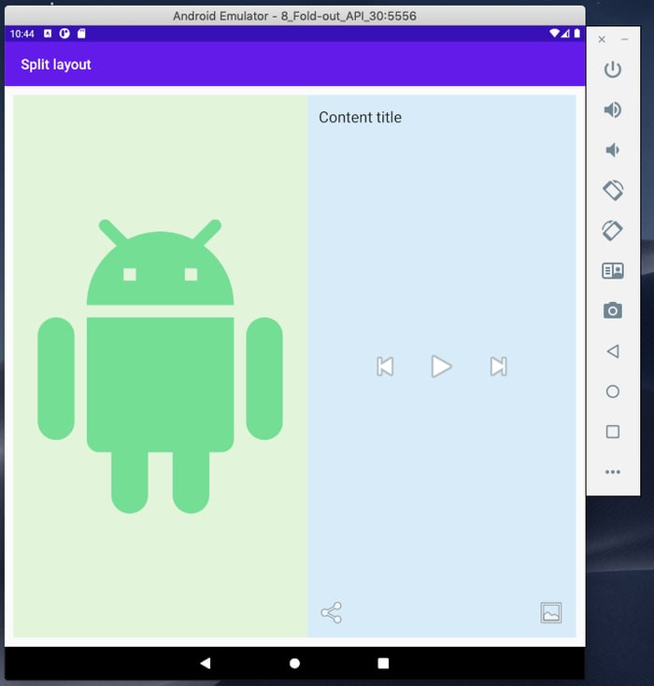Click emulator sidebar home circle
654x686 pixels.
[x=613, y=392]
